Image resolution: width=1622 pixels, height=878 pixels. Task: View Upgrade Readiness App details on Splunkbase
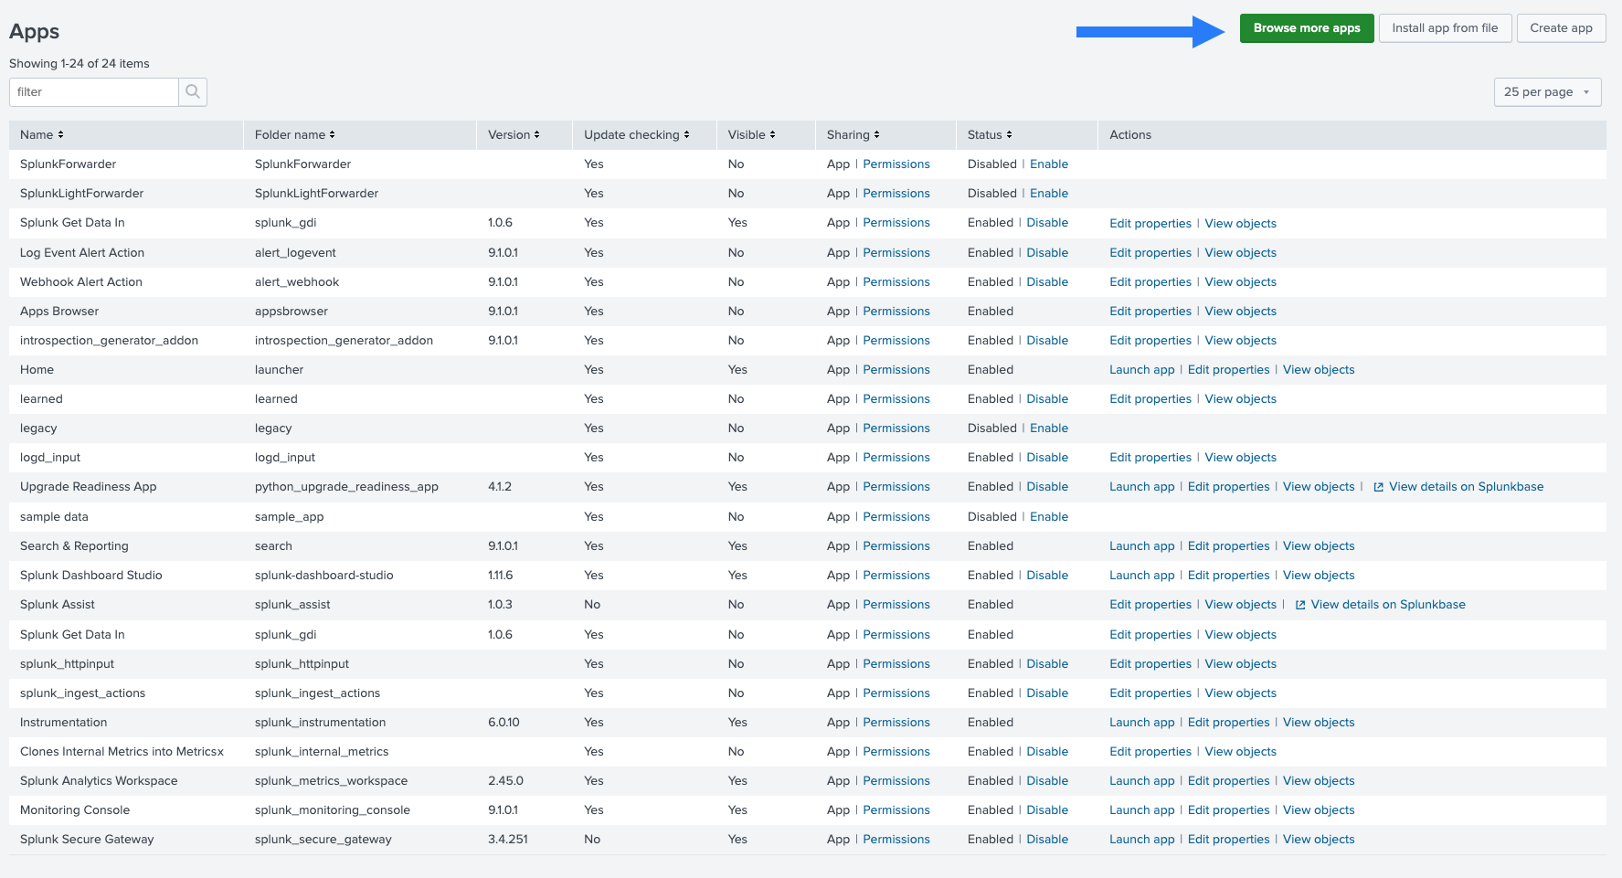pyautogui.click(x=1465, y=487)
